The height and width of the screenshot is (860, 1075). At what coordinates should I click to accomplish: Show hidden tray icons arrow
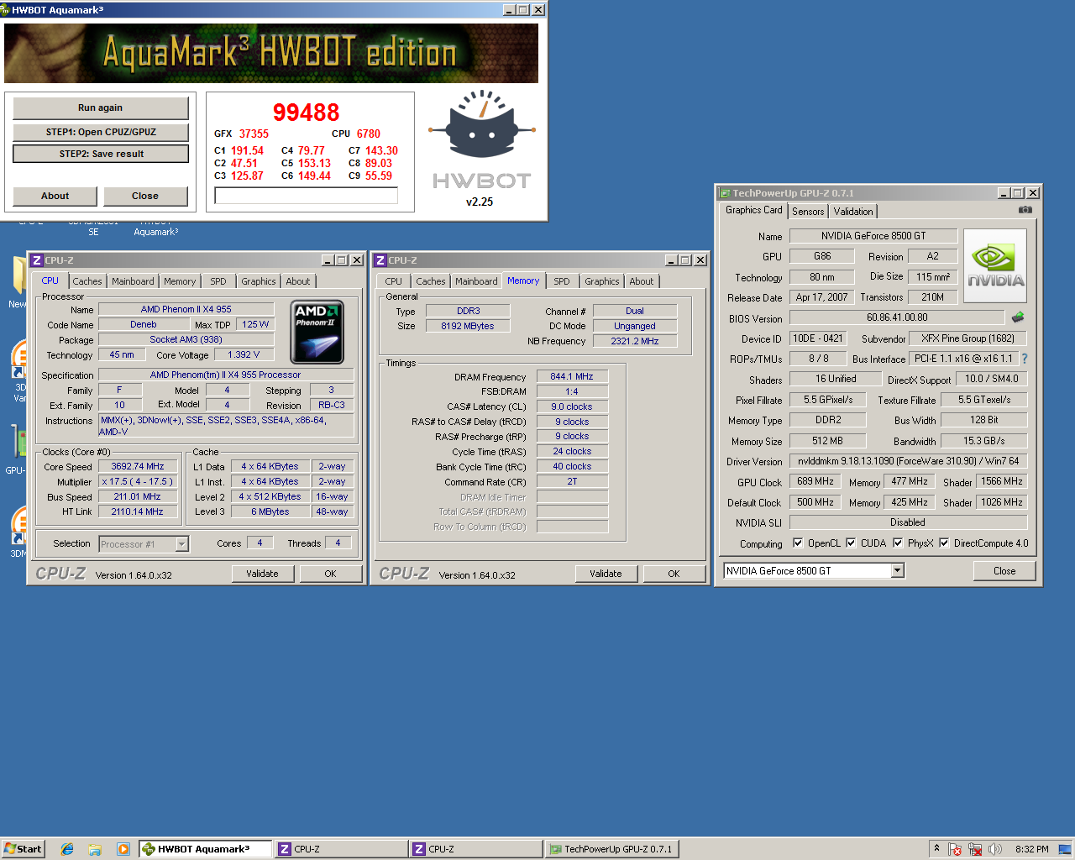[936, 848]
